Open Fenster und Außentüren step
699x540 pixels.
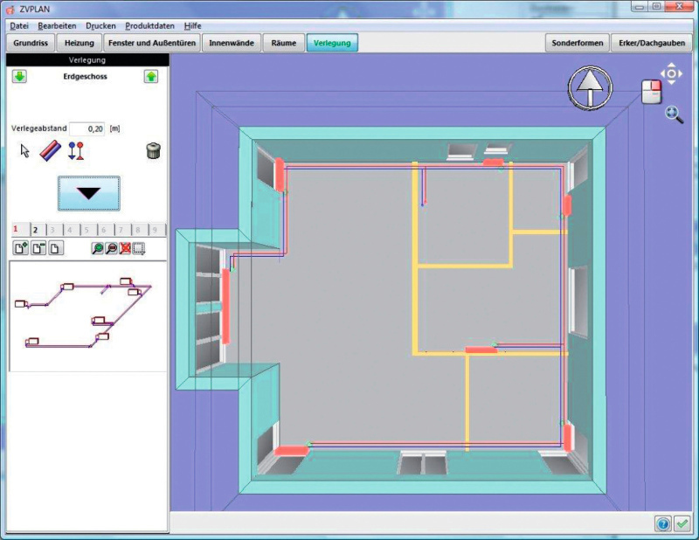152,43
